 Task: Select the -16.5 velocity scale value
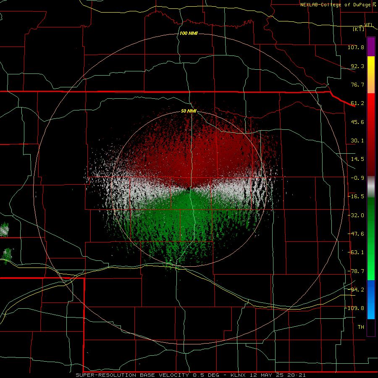click(356, 197)
